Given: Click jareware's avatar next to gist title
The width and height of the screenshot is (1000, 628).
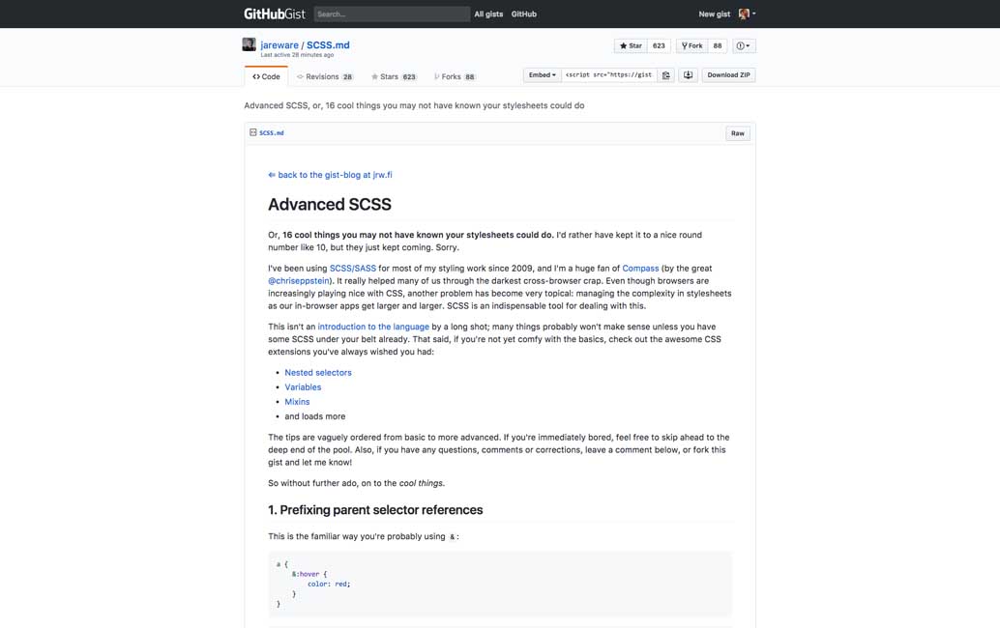Looking at the screenshot, I should tap(250, 45).
